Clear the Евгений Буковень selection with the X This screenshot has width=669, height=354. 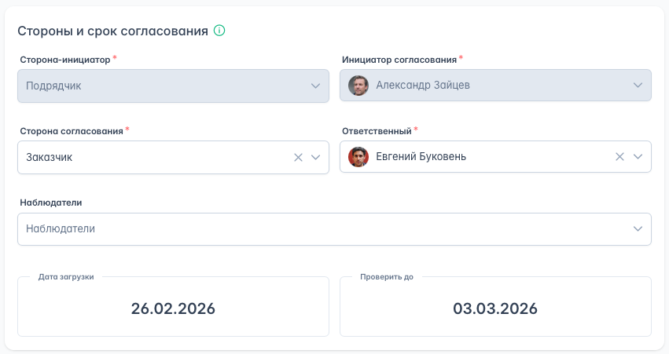click(x=619, y=157)
